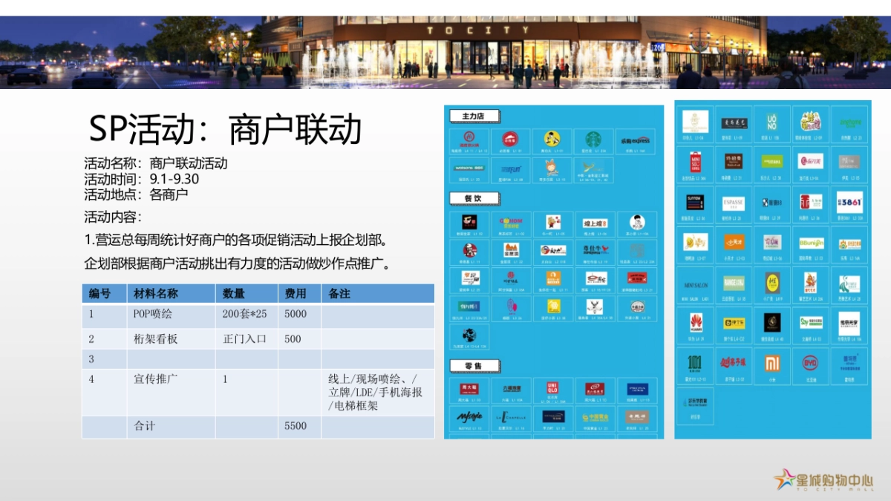This screenshot has width=891, height=501.
Task: Click the Watsons 屈臣氏 logo
Action: pyautogui.click(x=471, y=167)
